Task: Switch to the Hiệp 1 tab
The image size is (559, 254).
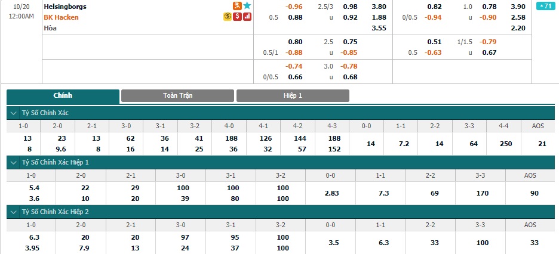Action: (293, 95)
